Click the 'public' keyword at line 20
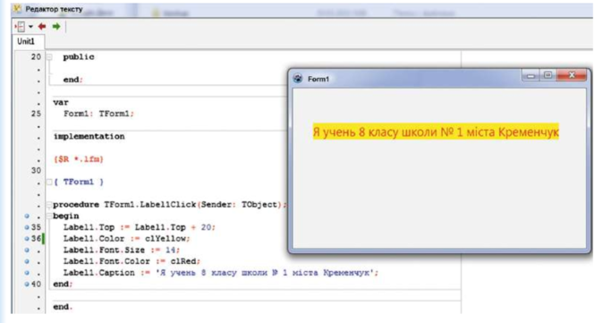Image resolution: width=603 pixels, height=323 pixels. click(79, 57)
